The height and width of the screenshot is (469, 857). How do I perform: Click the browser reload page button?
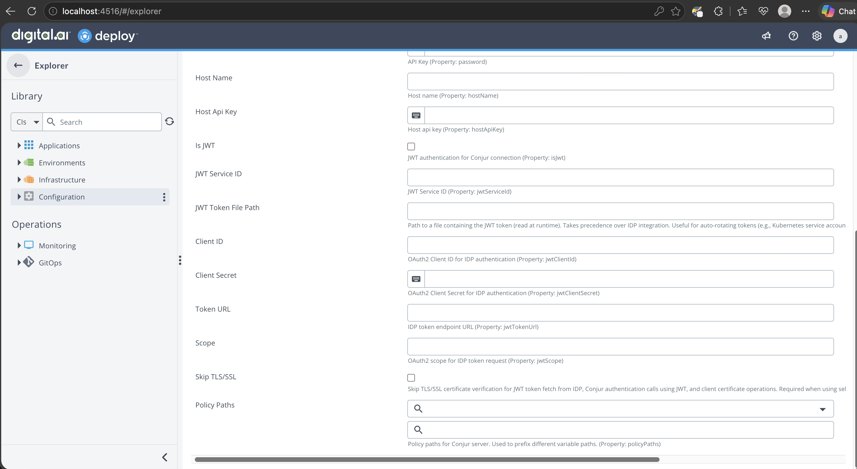32,11
